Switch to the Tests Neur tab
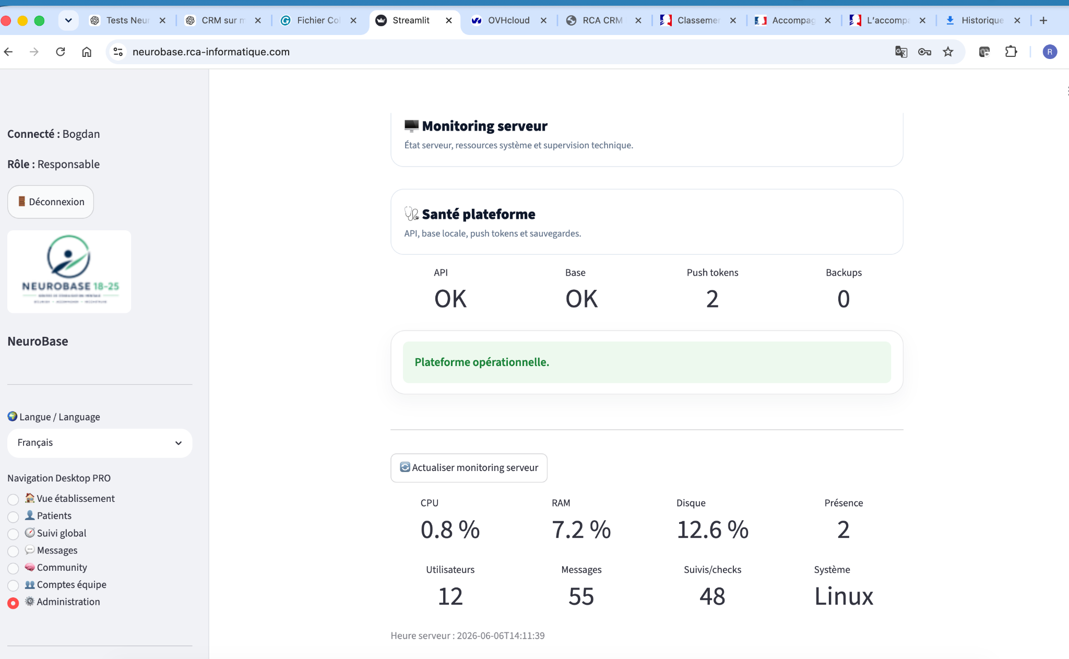 (127, 20)
